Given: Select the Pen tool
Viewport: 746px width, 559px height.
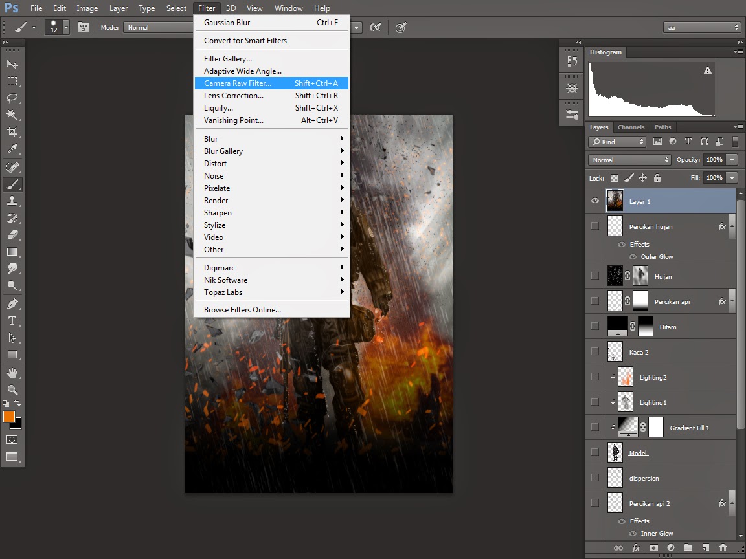Looking at the screenshot, I should click(x=12, y=303).
